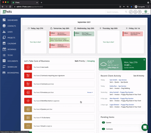Open the Snooze dropdown on Invoices
The width and height of the screenshot is (151, 133).
pyautogui.click(x=90, y=92)
